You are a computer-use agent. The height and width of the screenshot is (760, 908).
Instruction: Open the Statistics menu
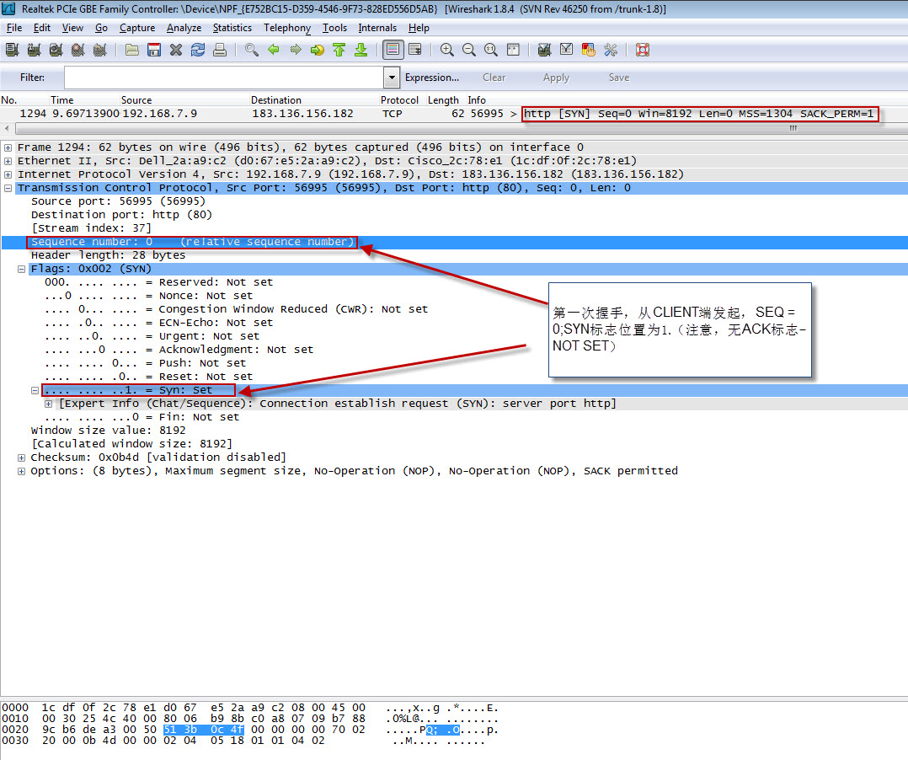pyautogui.click(x=232, y=28)
